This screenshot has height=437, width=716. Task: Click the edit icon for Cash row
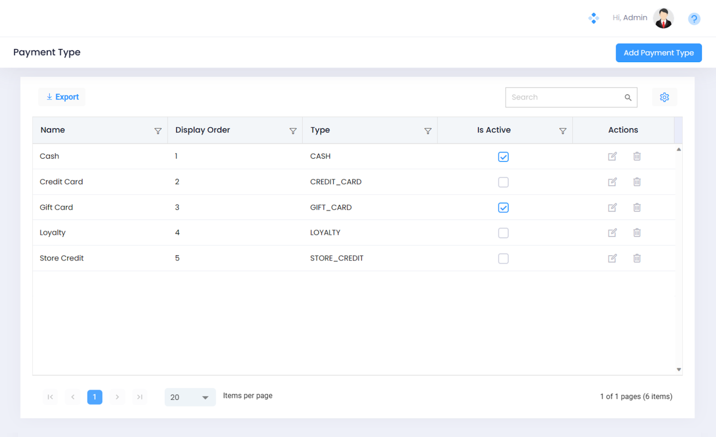coord(612,156)
